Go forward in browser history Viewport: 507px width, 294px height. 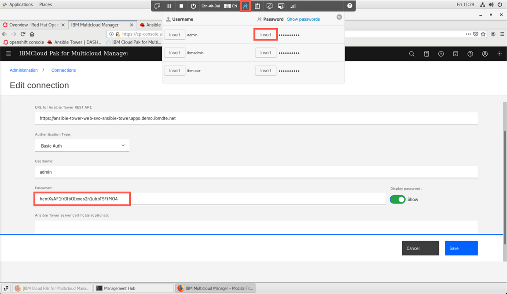14,34
